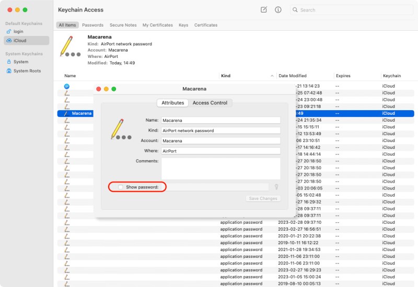
Task: Select the Attributes tab in Macarena dialog
Action: (173, 103)
